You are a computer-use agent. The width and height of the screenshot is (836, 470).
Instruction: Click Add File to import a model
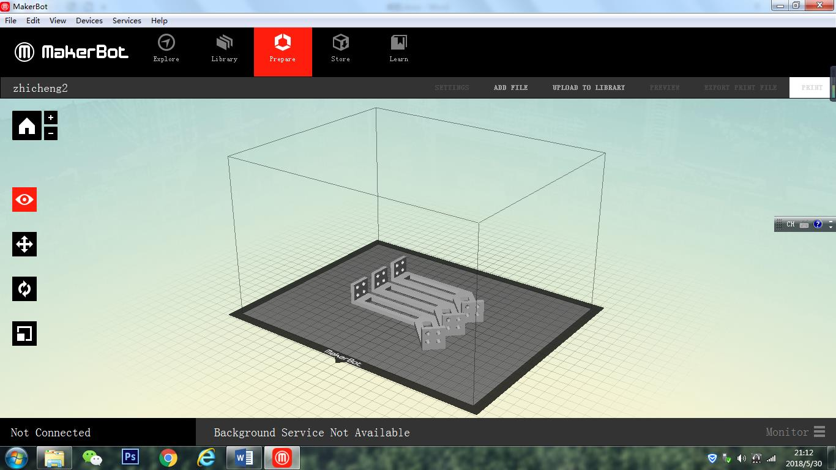coord(510,87)
